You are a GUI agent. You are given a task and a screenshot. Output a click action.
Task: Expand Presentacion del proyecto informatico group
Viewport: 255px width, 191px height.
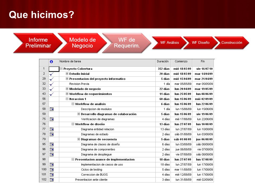click(67, 79)
